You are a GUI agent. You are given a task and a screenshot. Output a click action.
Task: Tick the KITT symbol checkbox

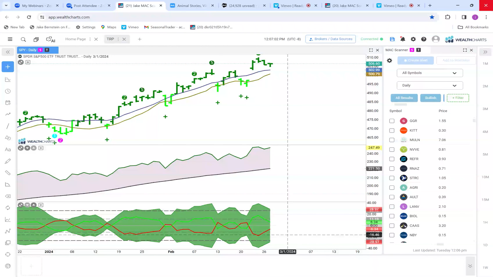pyautogui.click(x=392, y=131)
